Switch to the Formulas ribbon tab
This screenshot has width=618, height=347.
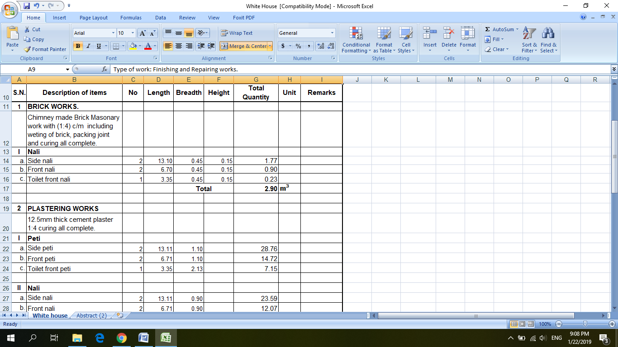[131, 18]
